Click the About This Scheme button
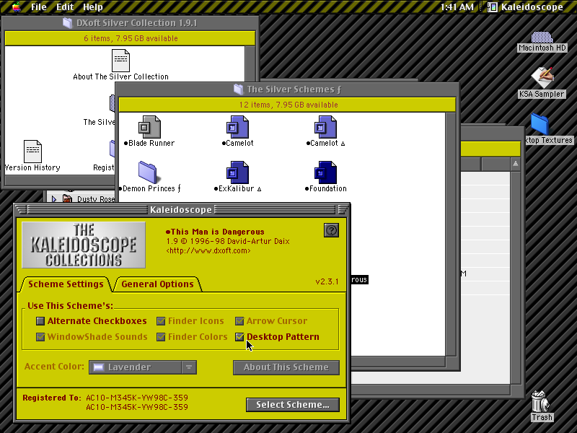The image size is (577, 433). pyautogui.click(x=286, y=367)
